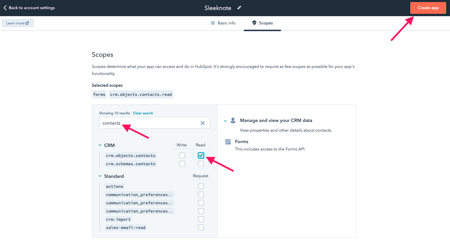This screenshot has height=241, width=450.
Task: Open the Learn more link
Action: click(x=18, y=23)
